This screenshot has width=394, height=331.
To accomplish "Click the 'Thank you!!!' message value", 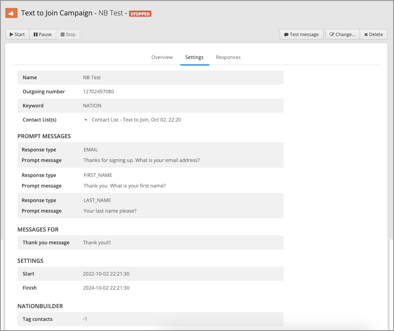I will coord(97,243).
